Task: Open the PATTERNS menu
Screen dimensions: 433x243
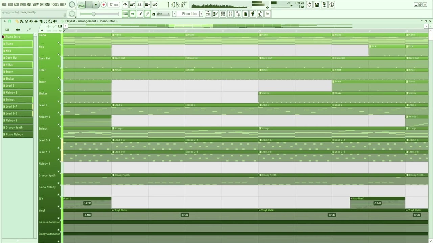Action: coord(26,4)
